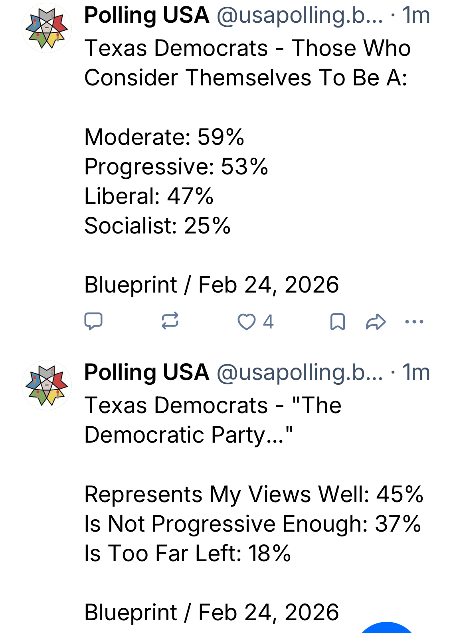Viewport: 449px width, 633px height.
Task: Open Polling USA profile name in first post
Action: (x=146, y=16)
